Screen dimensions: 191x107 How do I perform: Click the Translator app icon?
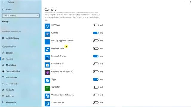pyautogui.click(x=47, y=88)
